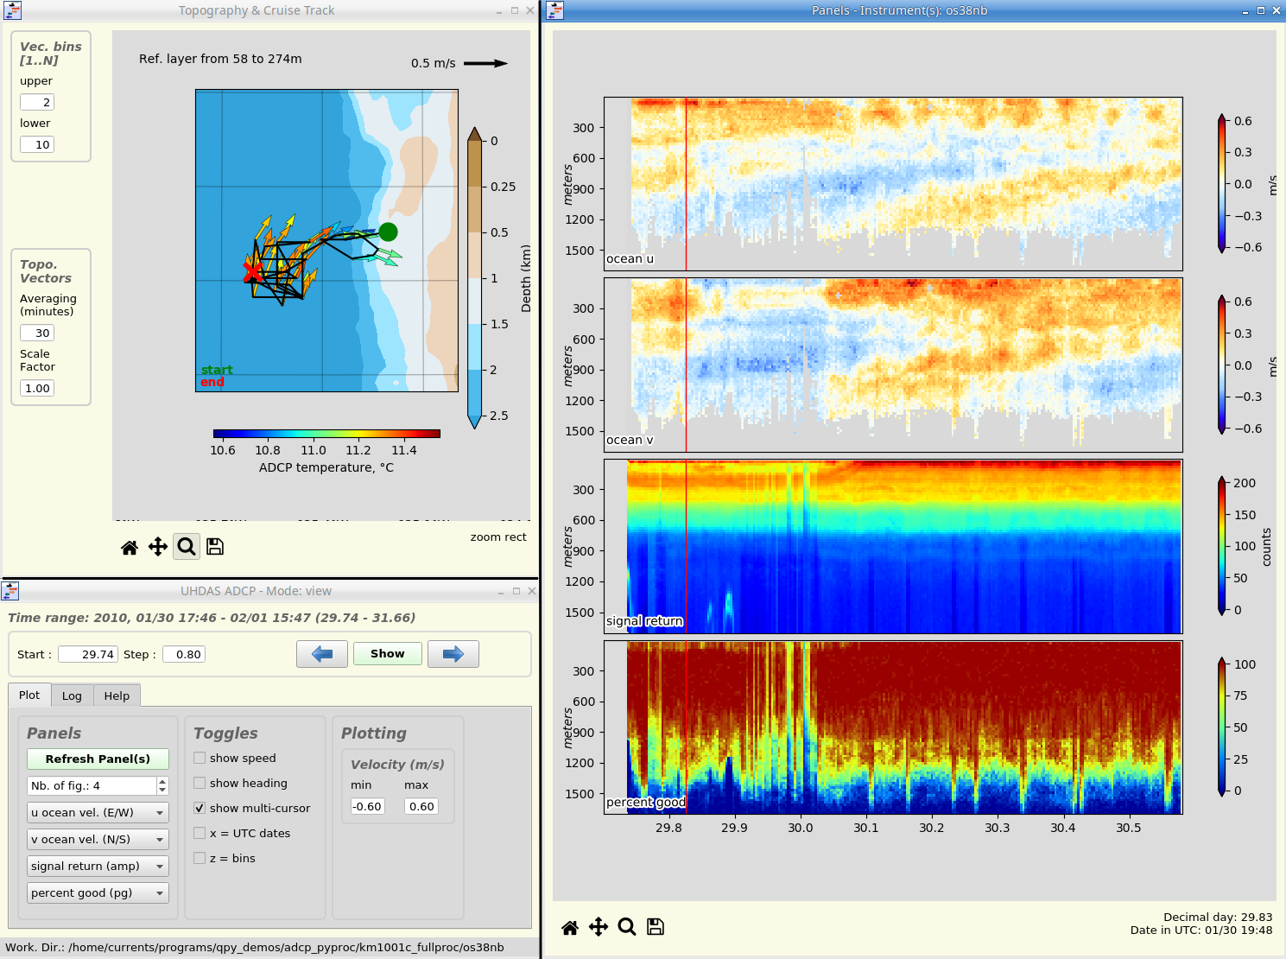Click upper vector bin field

coord(37,102)
